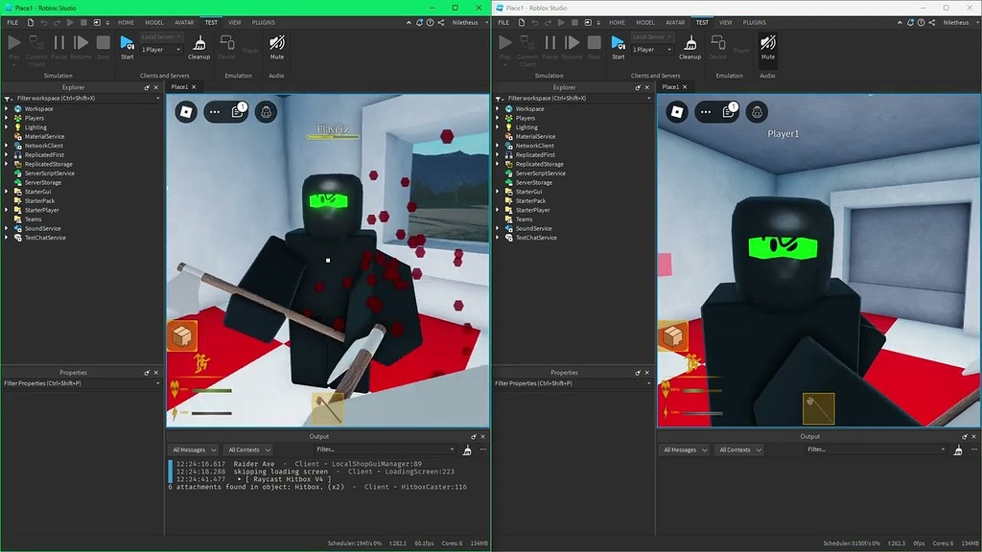The height and width of the screenshot is (552, 982).
Task: Click the ServerScriptService icon in Explorer
Action: (17, 173)
